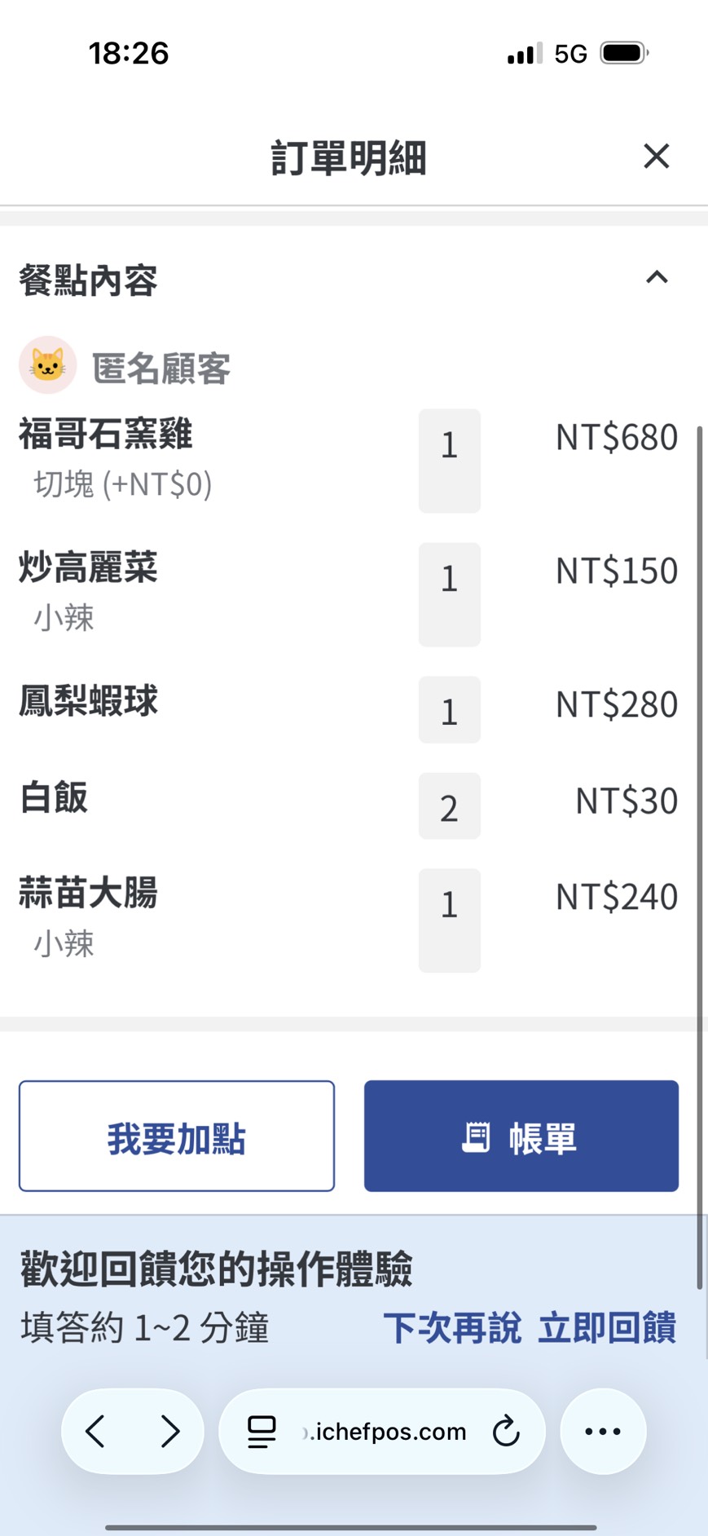The height and width of the screenshot is (1536, 708).
Task: Tap the quantity stepper for 福哥石窯雞
Action: (x=449, y=461)
